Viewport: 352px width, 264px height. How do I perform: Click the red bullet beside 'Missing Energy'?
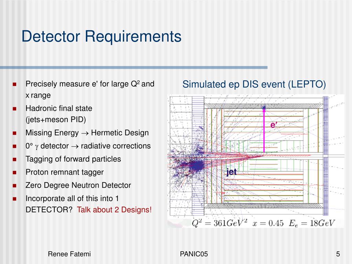14,133
